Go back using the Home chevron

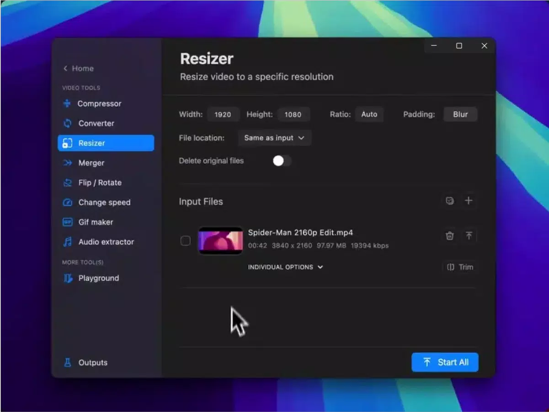[x=65, y=69]
